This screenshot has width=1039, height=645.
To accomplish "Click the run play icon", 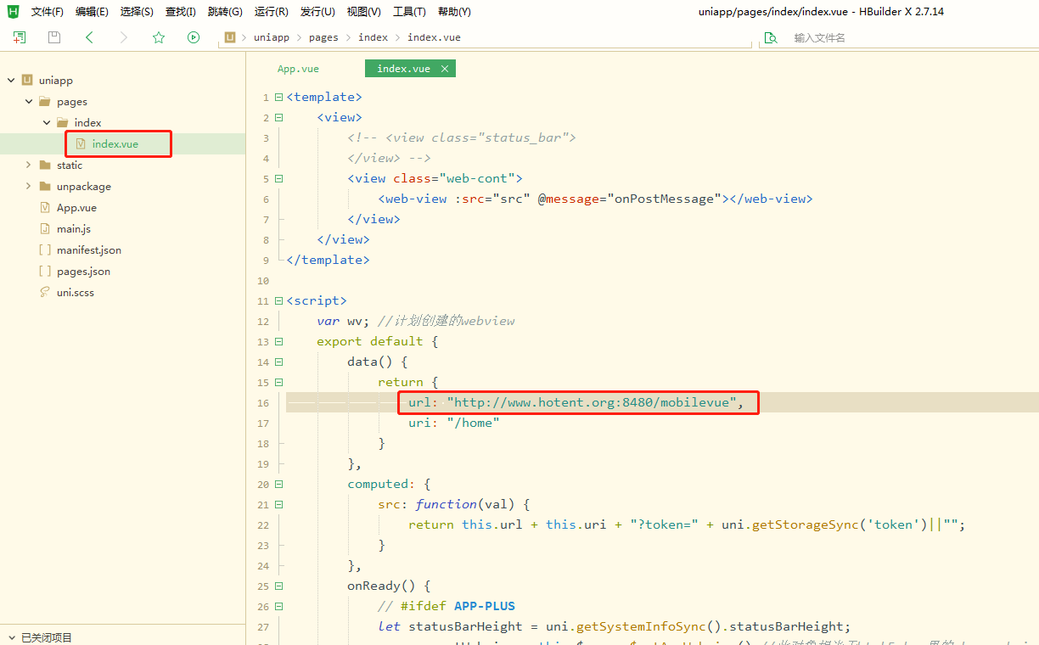I will 194,37.
